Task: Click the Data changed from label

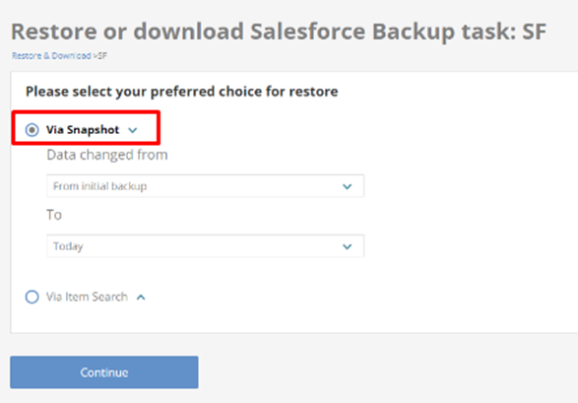Action: (x=107, y=155)
